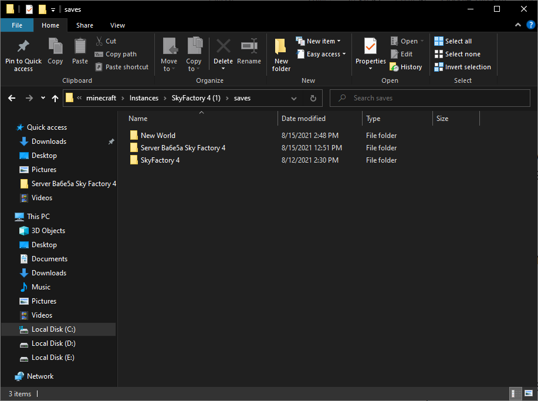Screen dimensions: 538x401
Task: Click the Edit button in Open group
Action: pos(401,54)
